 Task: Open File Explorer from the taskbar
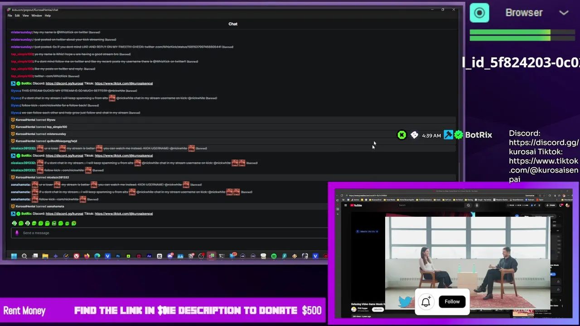[x=45, y=256]
